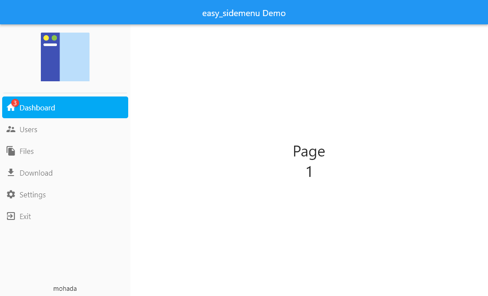Open the Settings label in the side menu
The width and height of the screenshot is (488, 296).
click(33, 195)
